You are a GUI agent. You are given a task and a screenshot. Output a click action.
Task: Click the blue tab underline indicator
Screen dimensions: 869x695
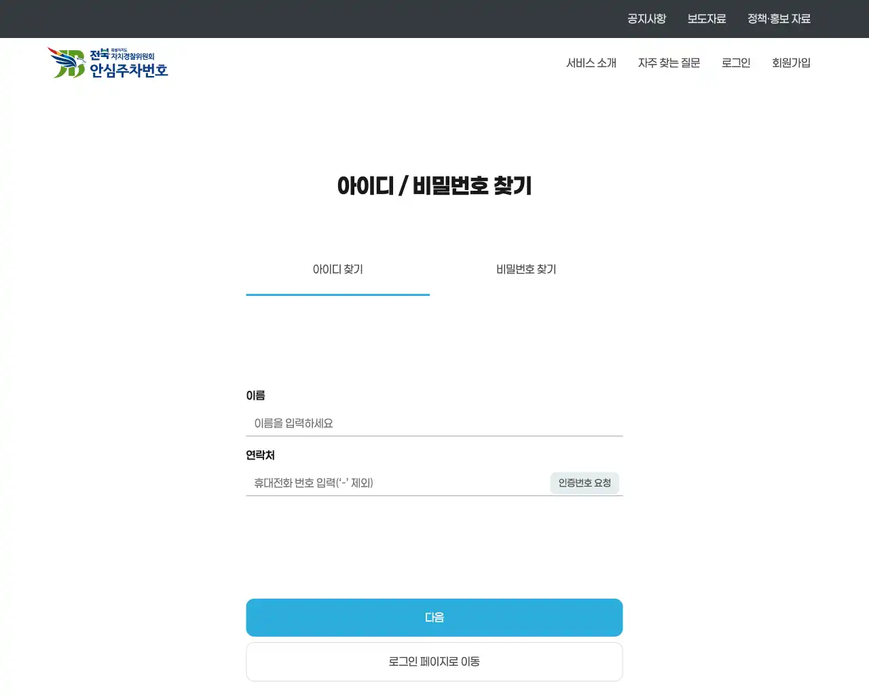(337, 296)
